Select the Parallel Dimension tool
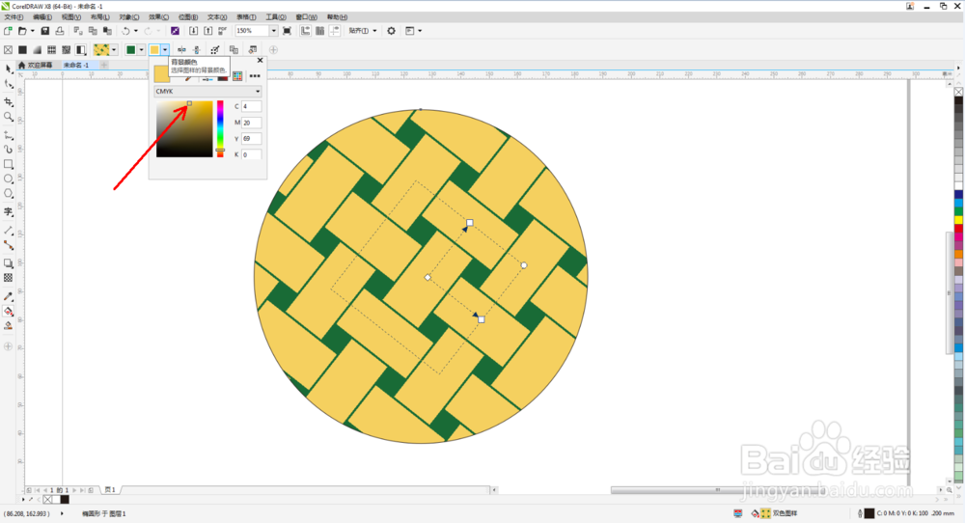Screen dimensions: 965x523 9,230
